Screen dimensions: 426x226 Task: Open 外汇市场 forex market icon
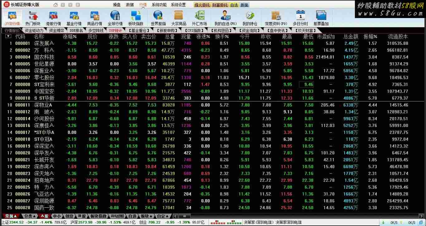(199, 18)
